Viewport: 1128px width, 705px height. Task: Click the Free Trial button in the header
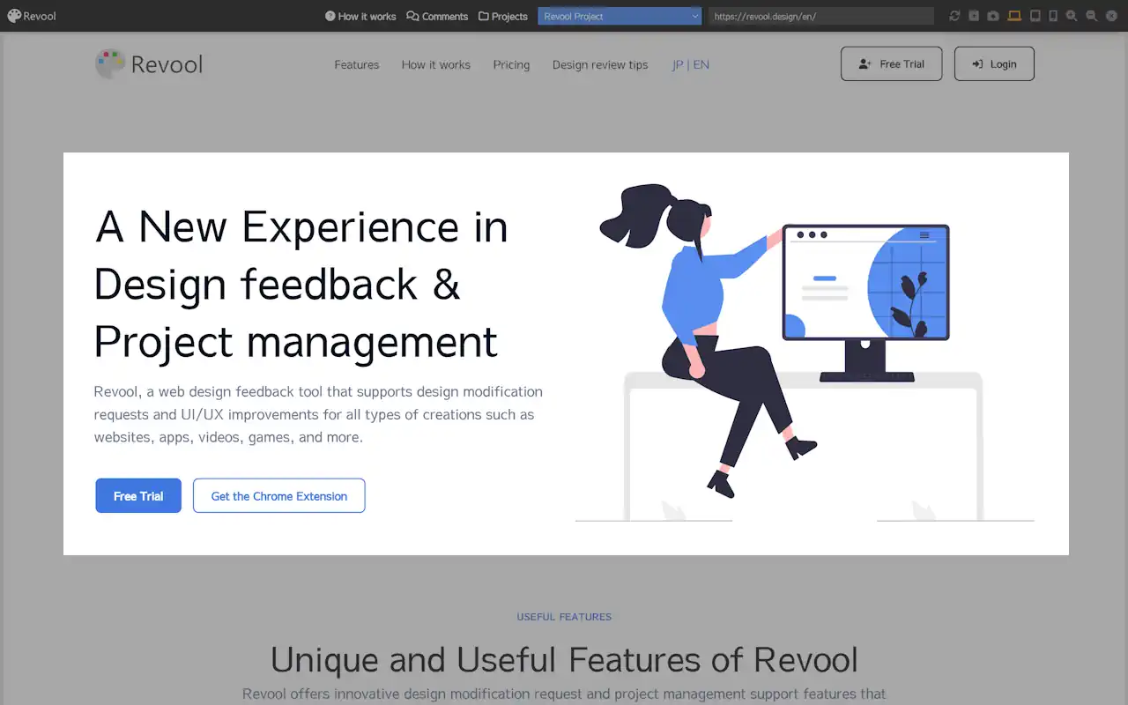[x=892, y=63]
